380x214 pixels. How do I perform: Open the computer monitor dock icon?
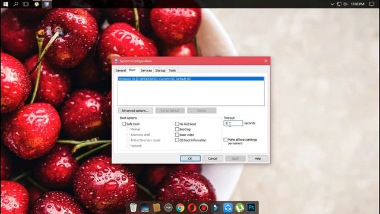[145, 207]
